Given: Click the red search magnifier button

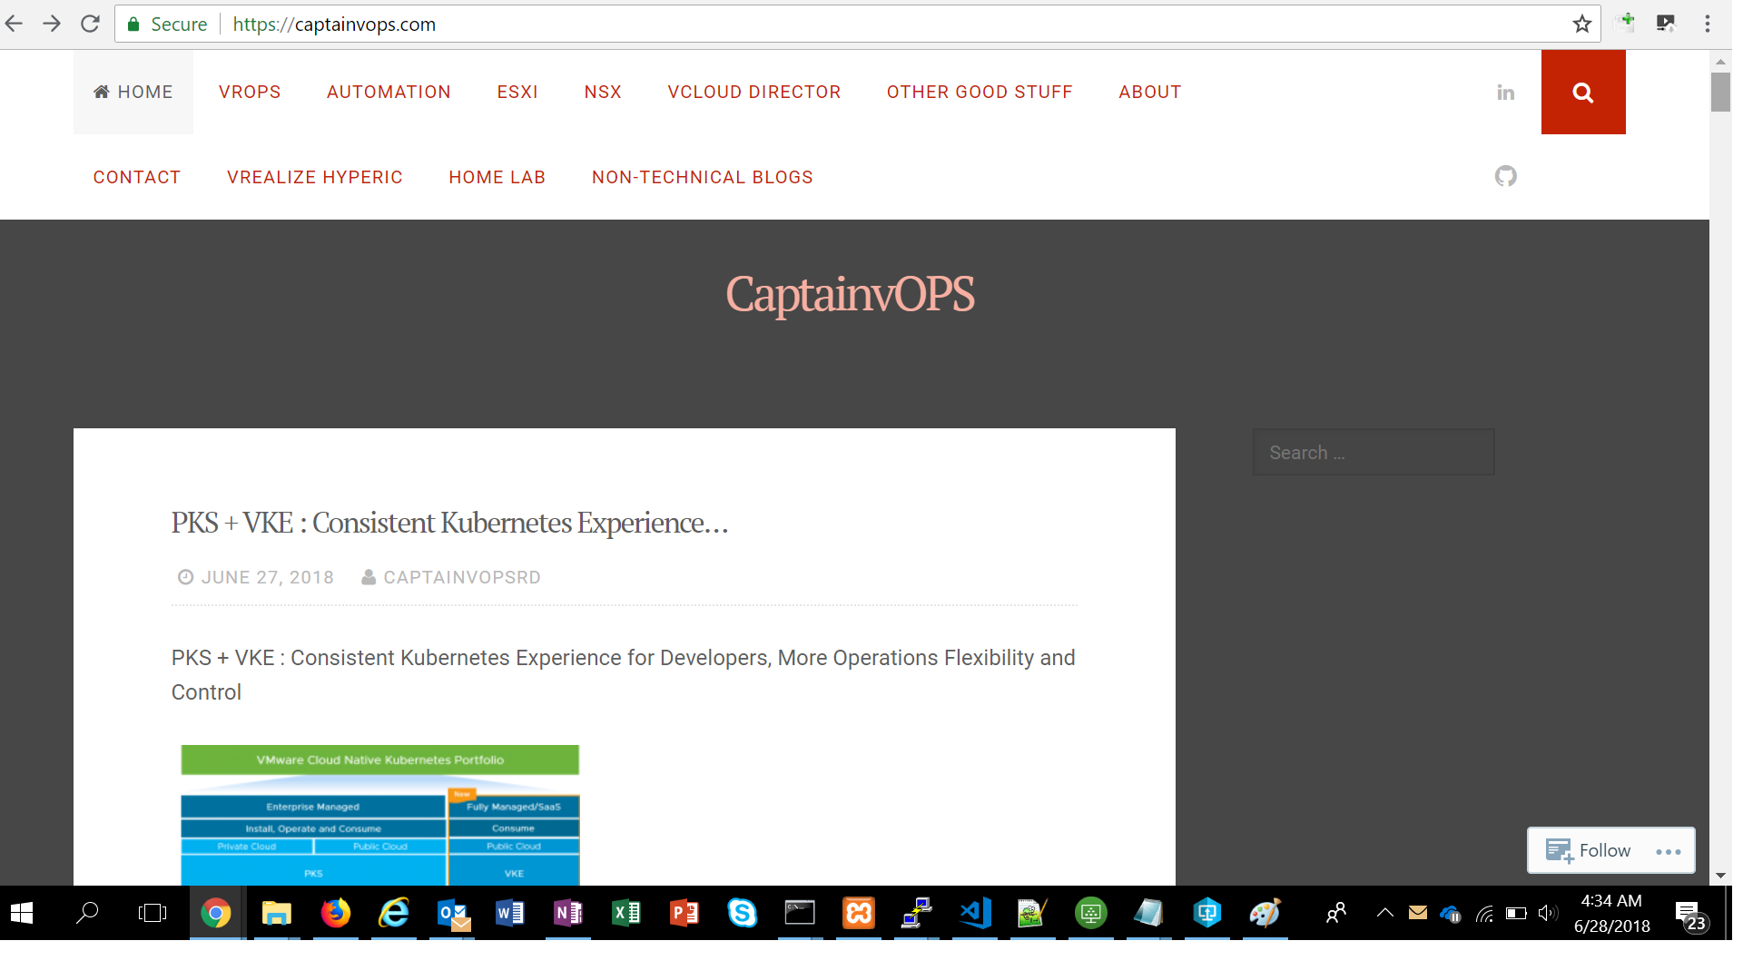Looking at the screenshot, I should pyautogui.click(x=1582, y=93).
